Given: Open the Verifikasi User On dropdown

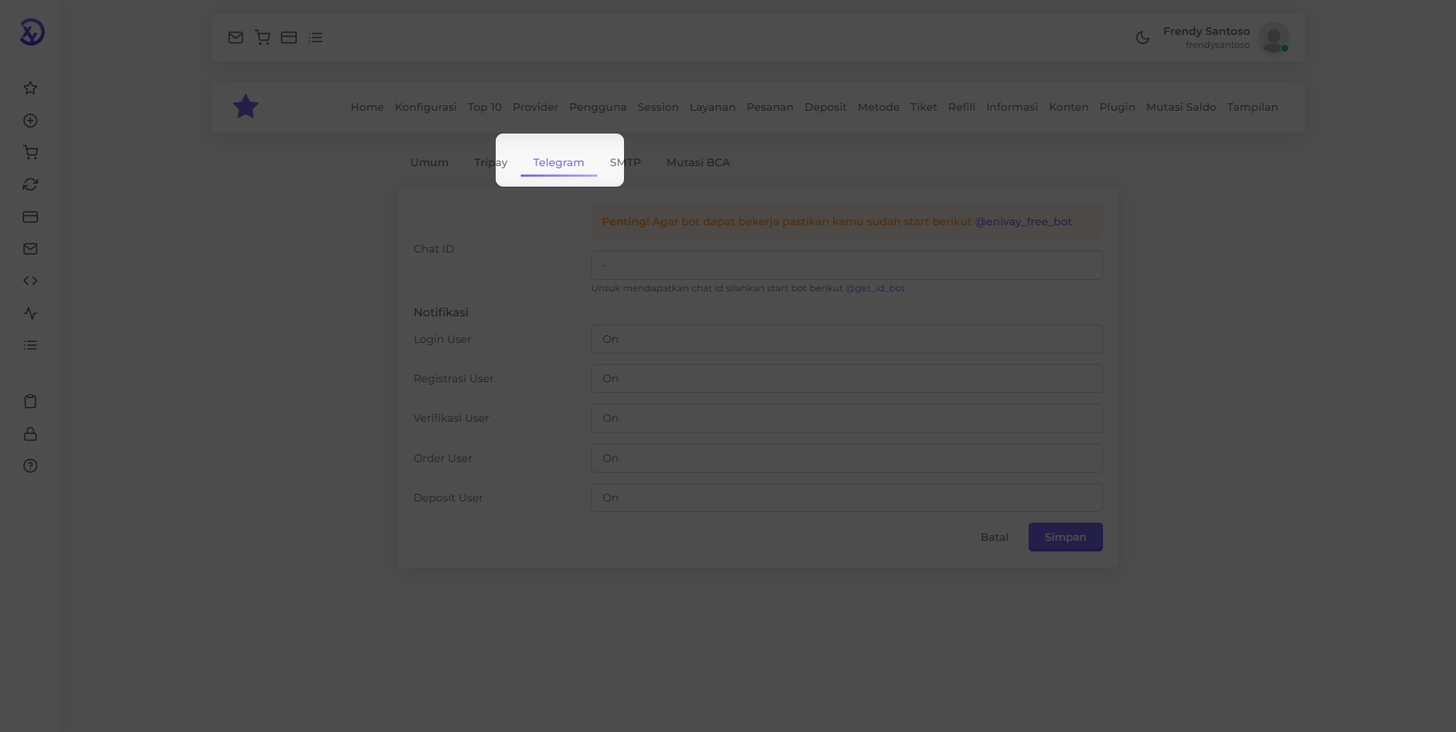Looking at the screenshot, I should click(846, 418).
